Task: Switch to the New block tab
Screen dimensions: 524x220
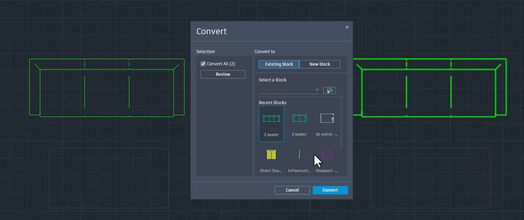Action: [319, 64]
